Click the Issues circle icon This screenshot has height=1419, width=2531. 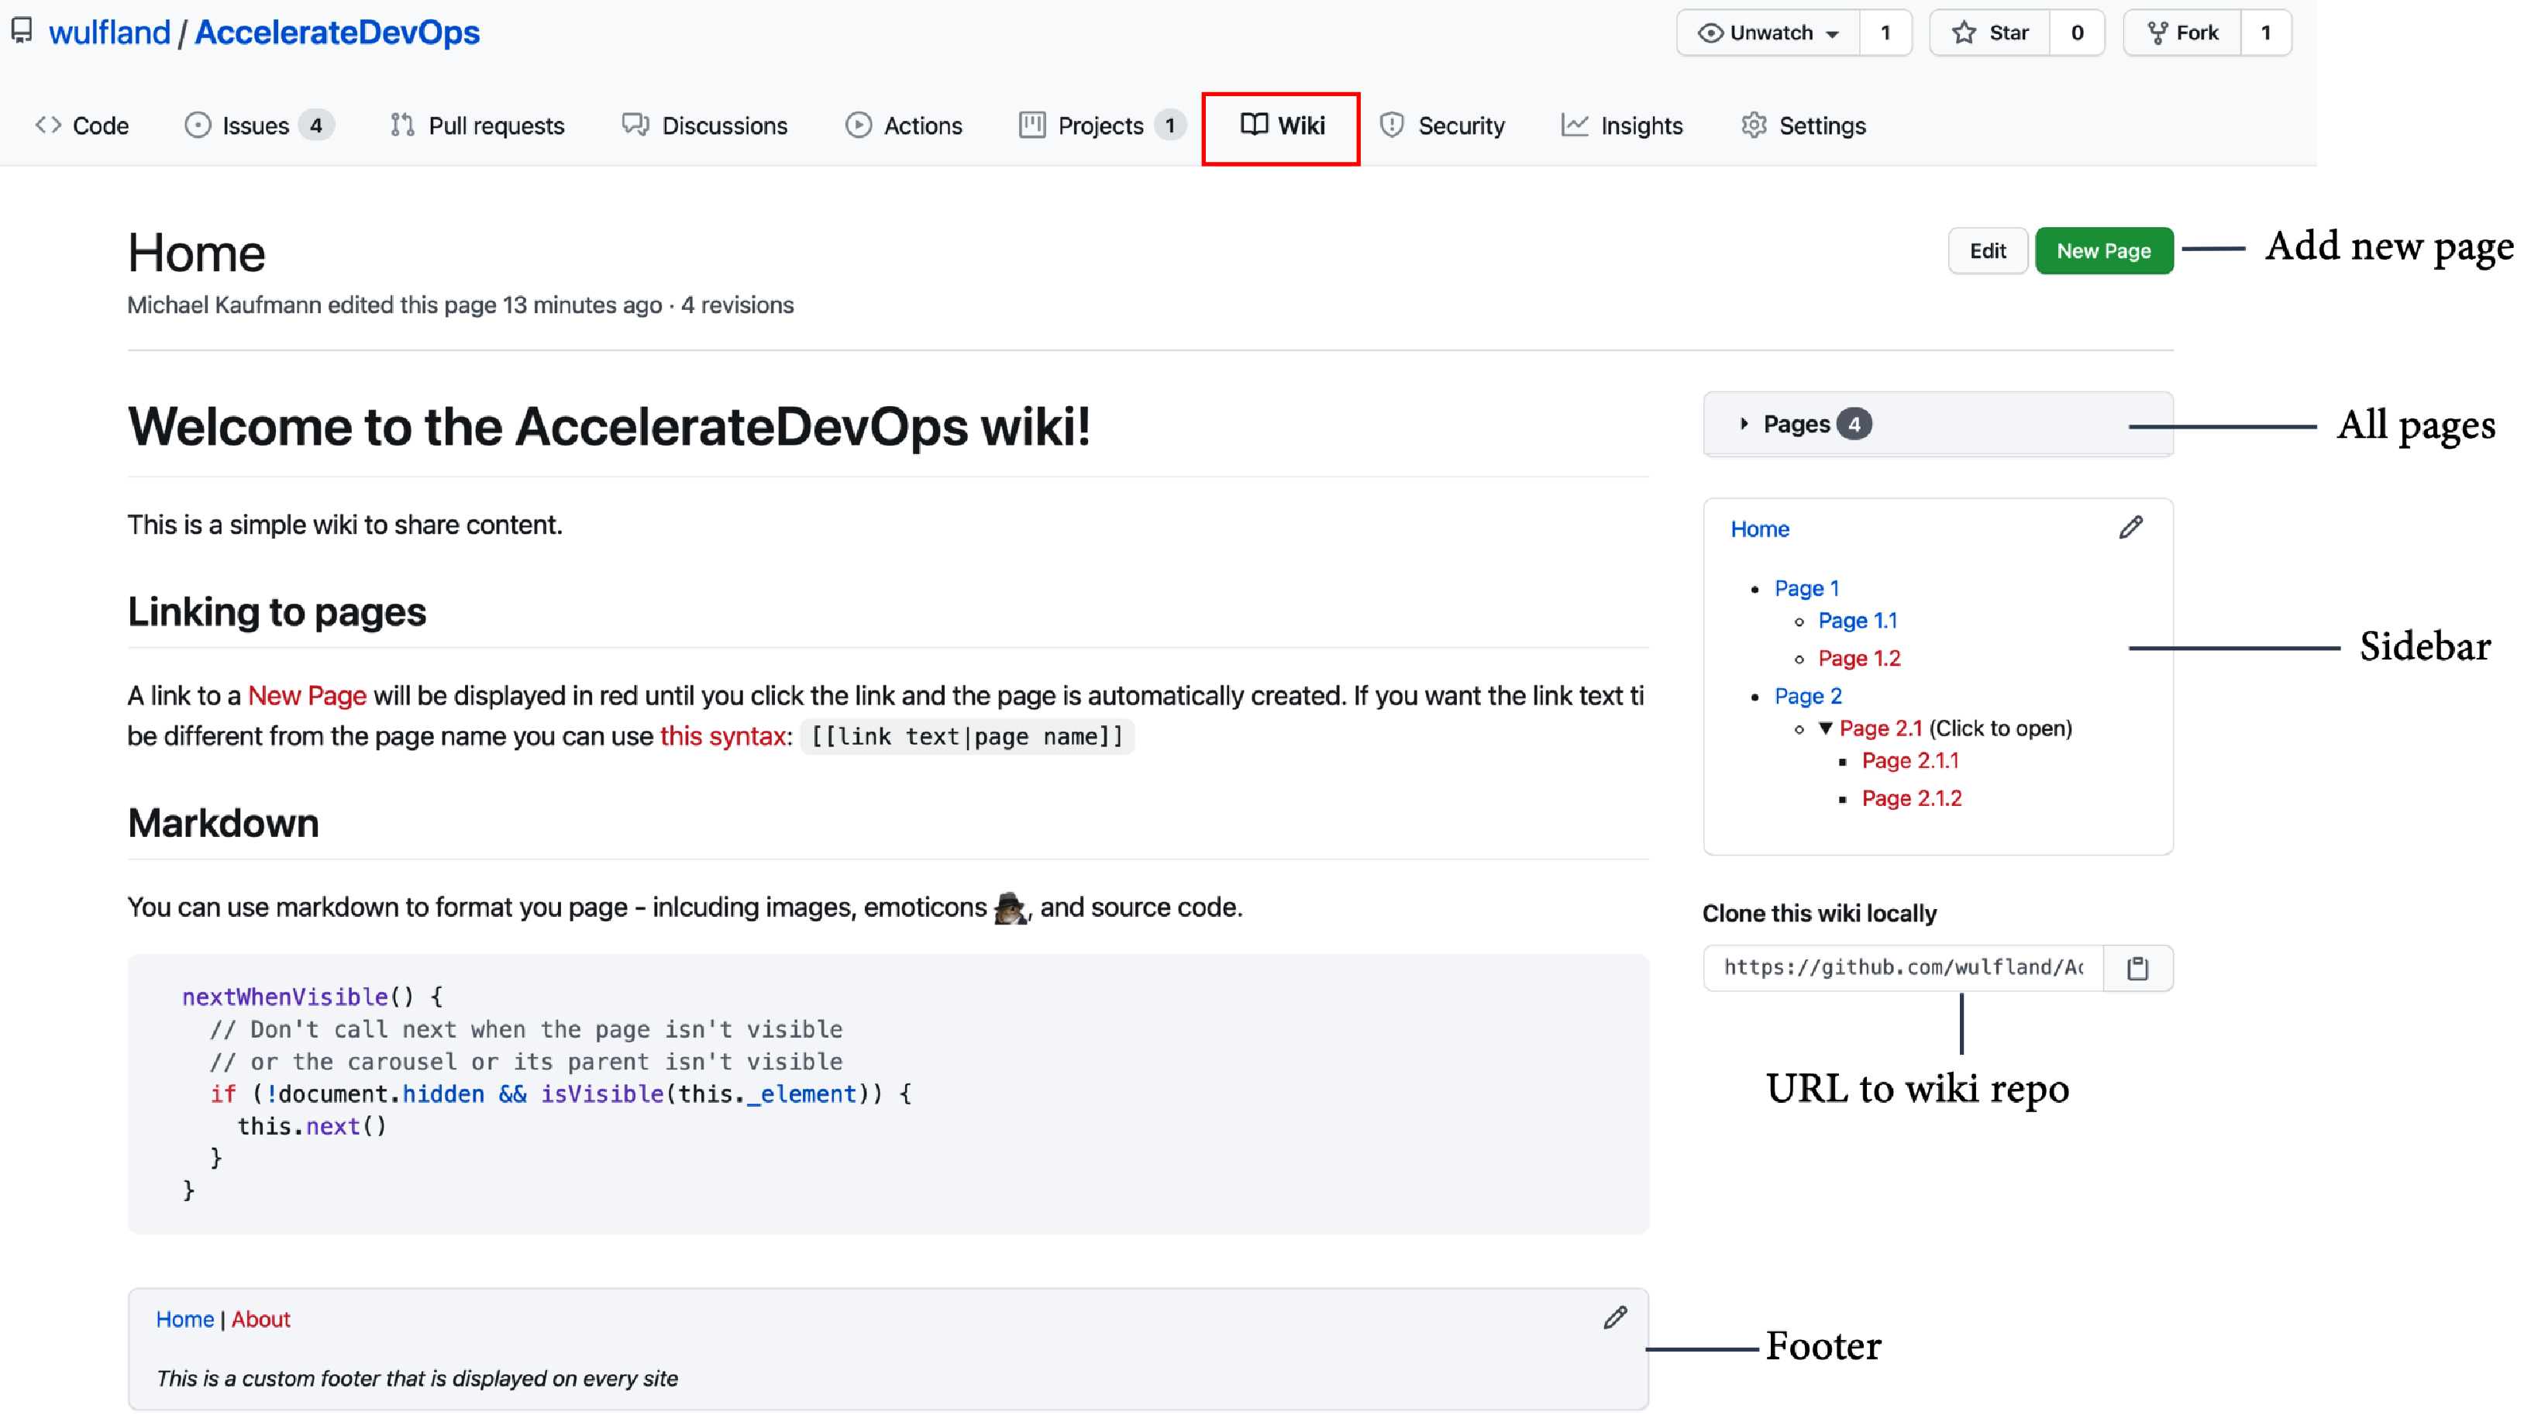point(198,125)
